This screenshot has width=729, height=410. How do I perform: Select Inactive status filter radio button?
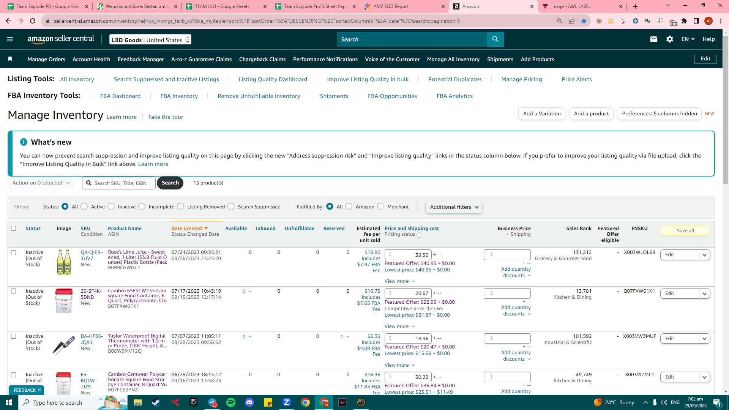(x=111, y=207)
